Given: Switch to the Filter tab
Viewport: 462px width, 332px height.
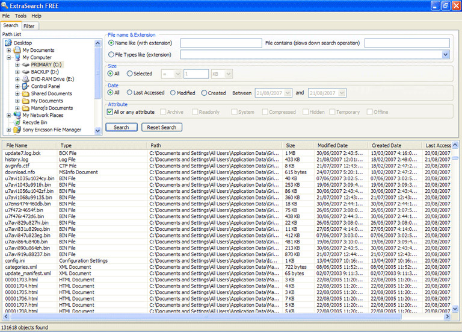Looking at the screenshot, I should pos(29,26).
